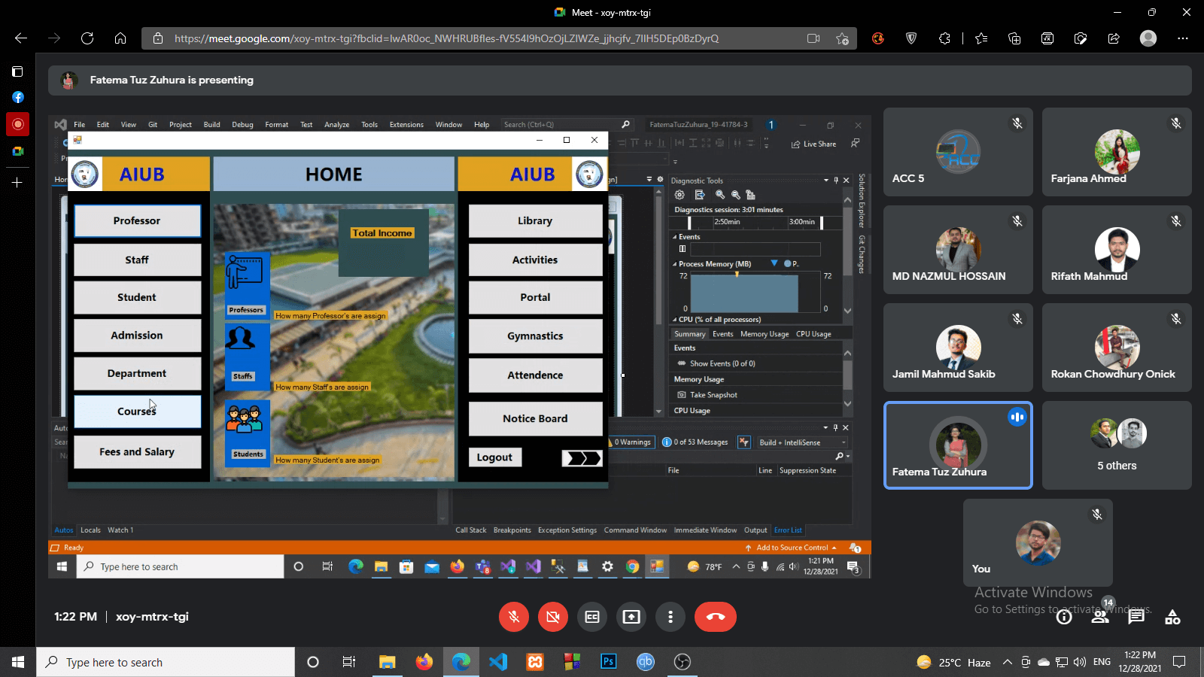Launch Photoshop from the Windows taskbar

point(609,662)
